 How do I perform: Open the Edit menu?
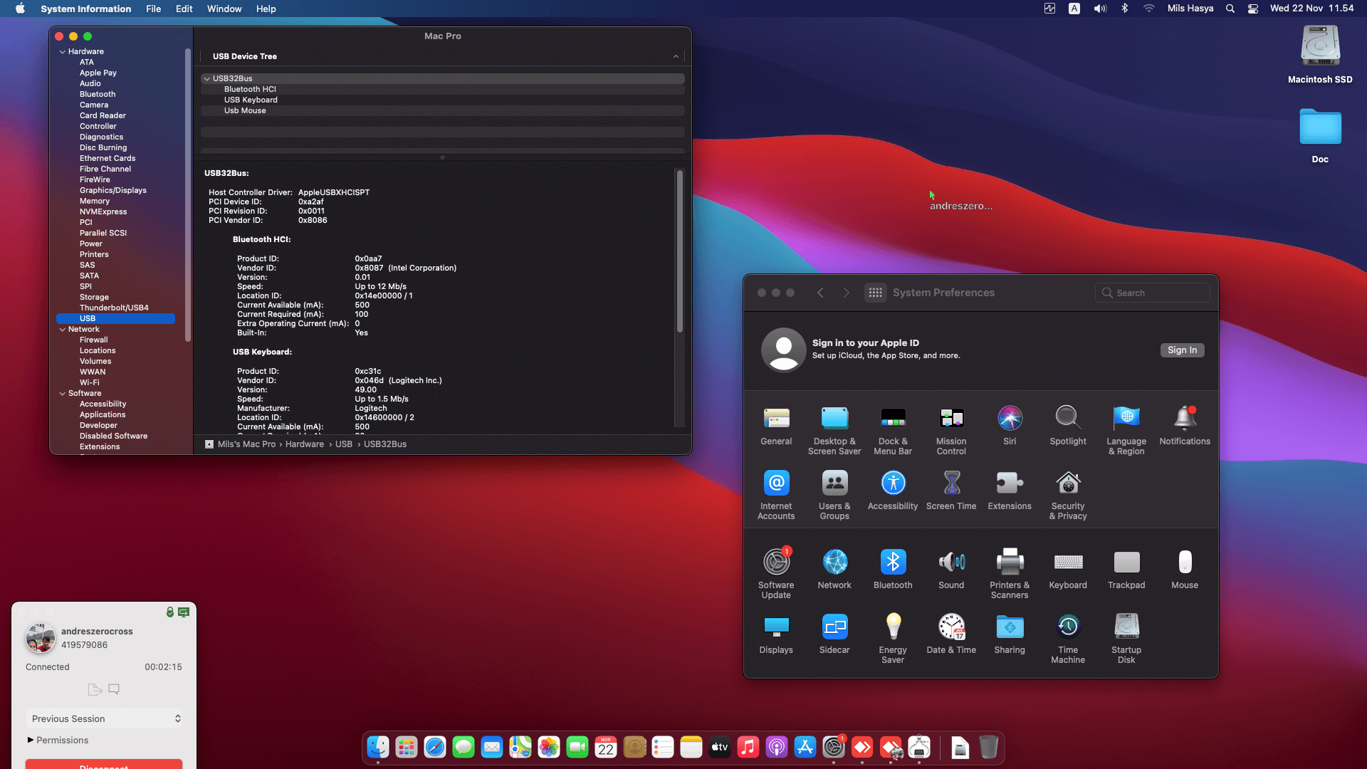coord(184,9)
